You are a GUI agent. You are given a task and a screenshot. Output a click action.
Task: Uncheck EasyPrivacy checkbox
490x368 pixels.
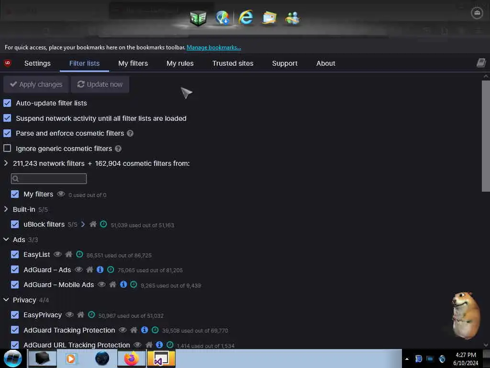point(15,315)
